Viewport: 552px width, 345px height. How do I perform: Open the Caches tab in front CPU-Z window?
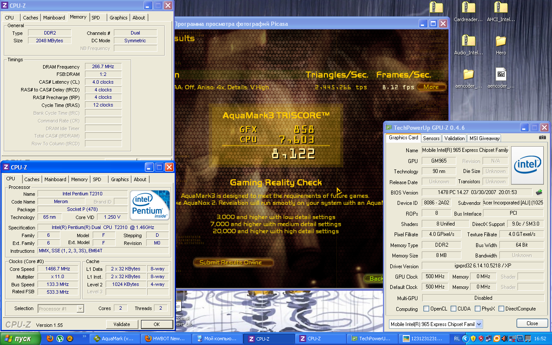tap(32, 179)
